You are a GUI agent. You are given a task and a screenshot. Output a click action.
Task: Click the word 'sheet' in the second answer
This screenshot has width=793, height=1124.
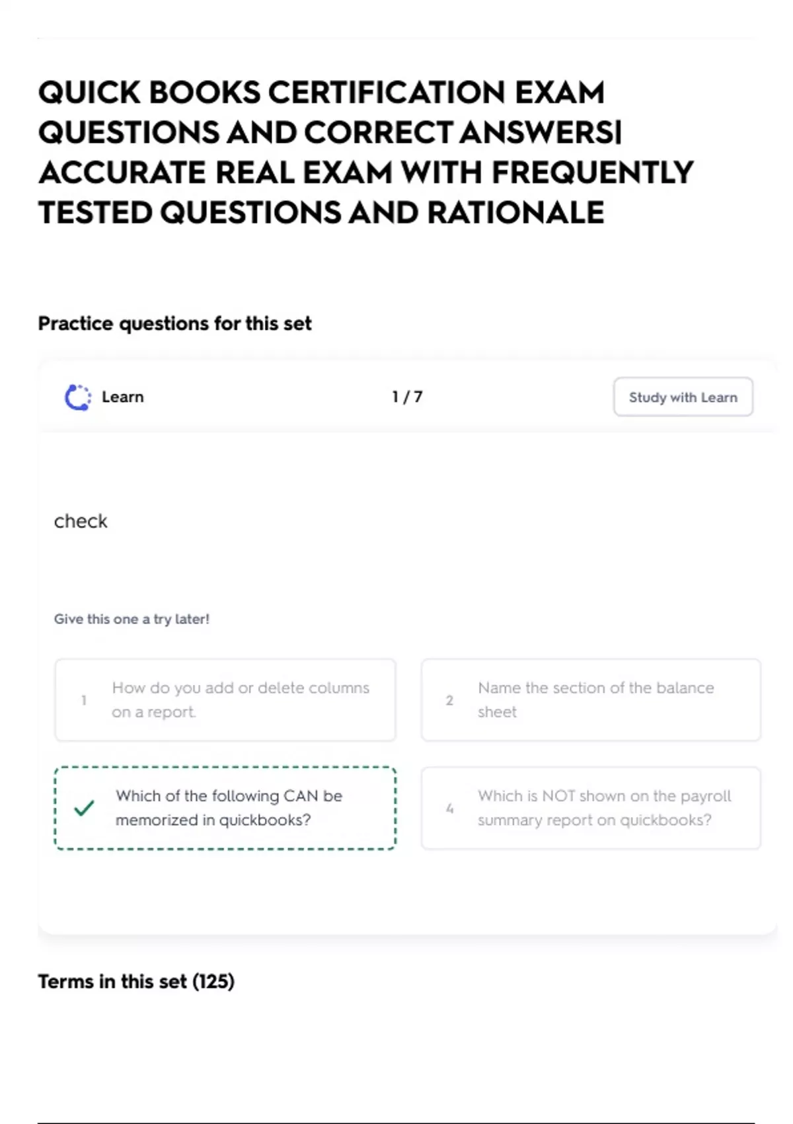497,712
